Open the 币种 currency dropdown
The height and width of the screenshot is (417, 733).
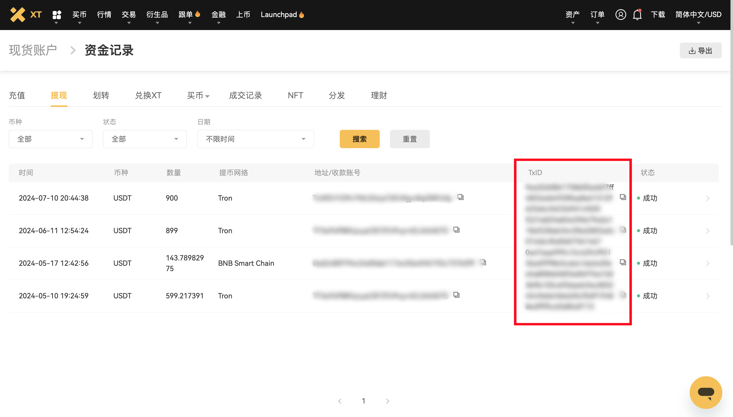[x=50, y=139]
